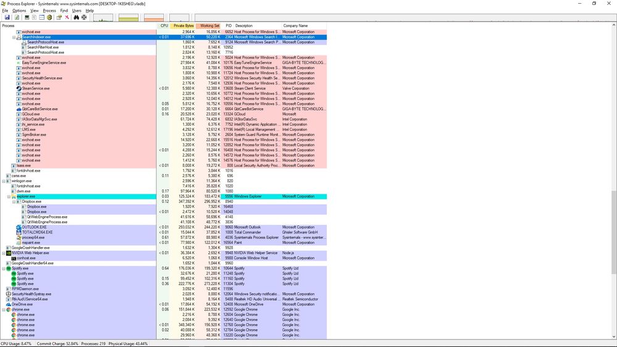Click the red X Kill Process icon
The image size is (617, 347).
tap(67, 17)
